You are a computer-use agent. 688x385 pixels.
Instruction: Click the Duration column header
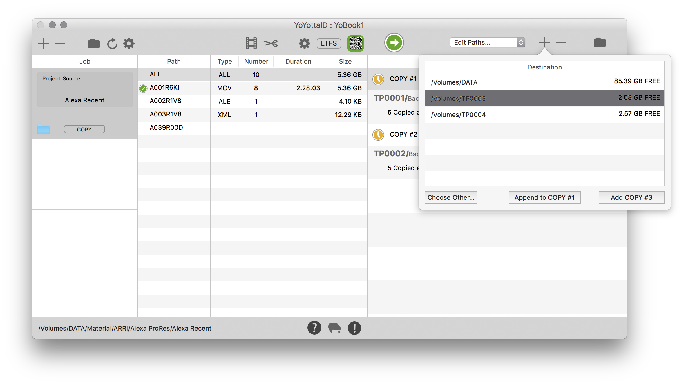point(298,61)
